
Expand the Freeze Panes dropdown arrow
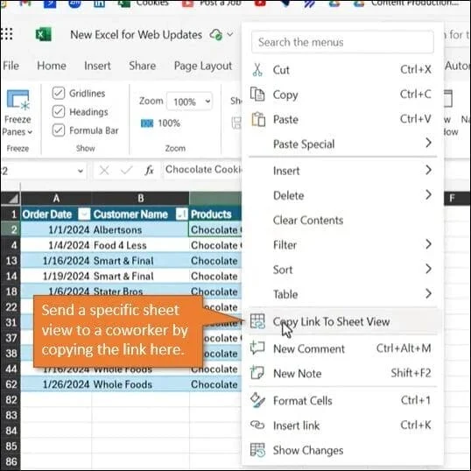(30, 132)
